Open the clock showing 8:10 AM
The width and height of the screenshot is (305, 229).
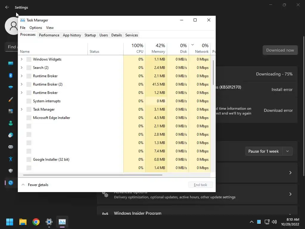click(290, 222)
